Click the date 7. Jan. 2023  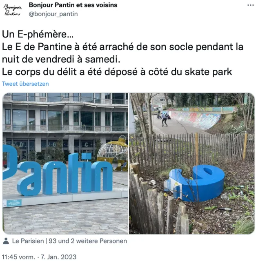point(58,257)
